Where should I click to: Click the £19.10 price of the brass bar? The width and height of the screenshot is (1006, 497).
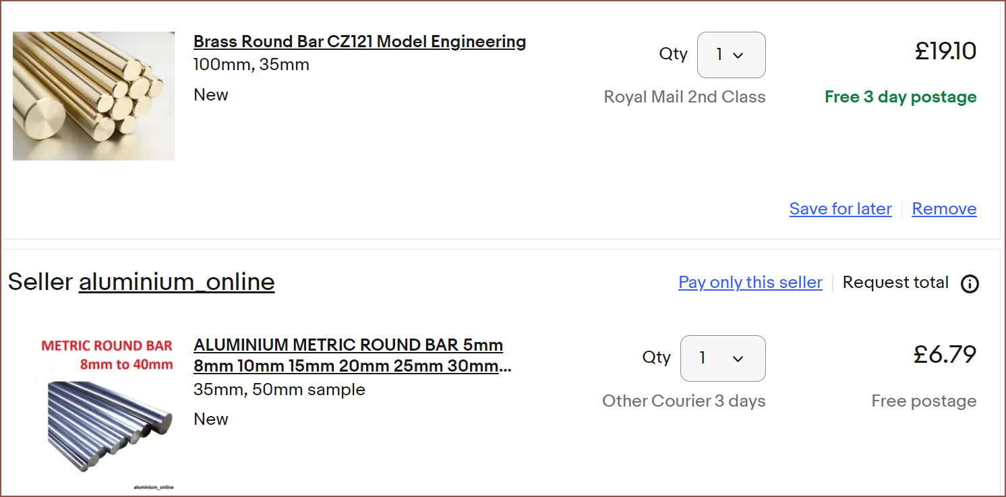coord(945,51)
